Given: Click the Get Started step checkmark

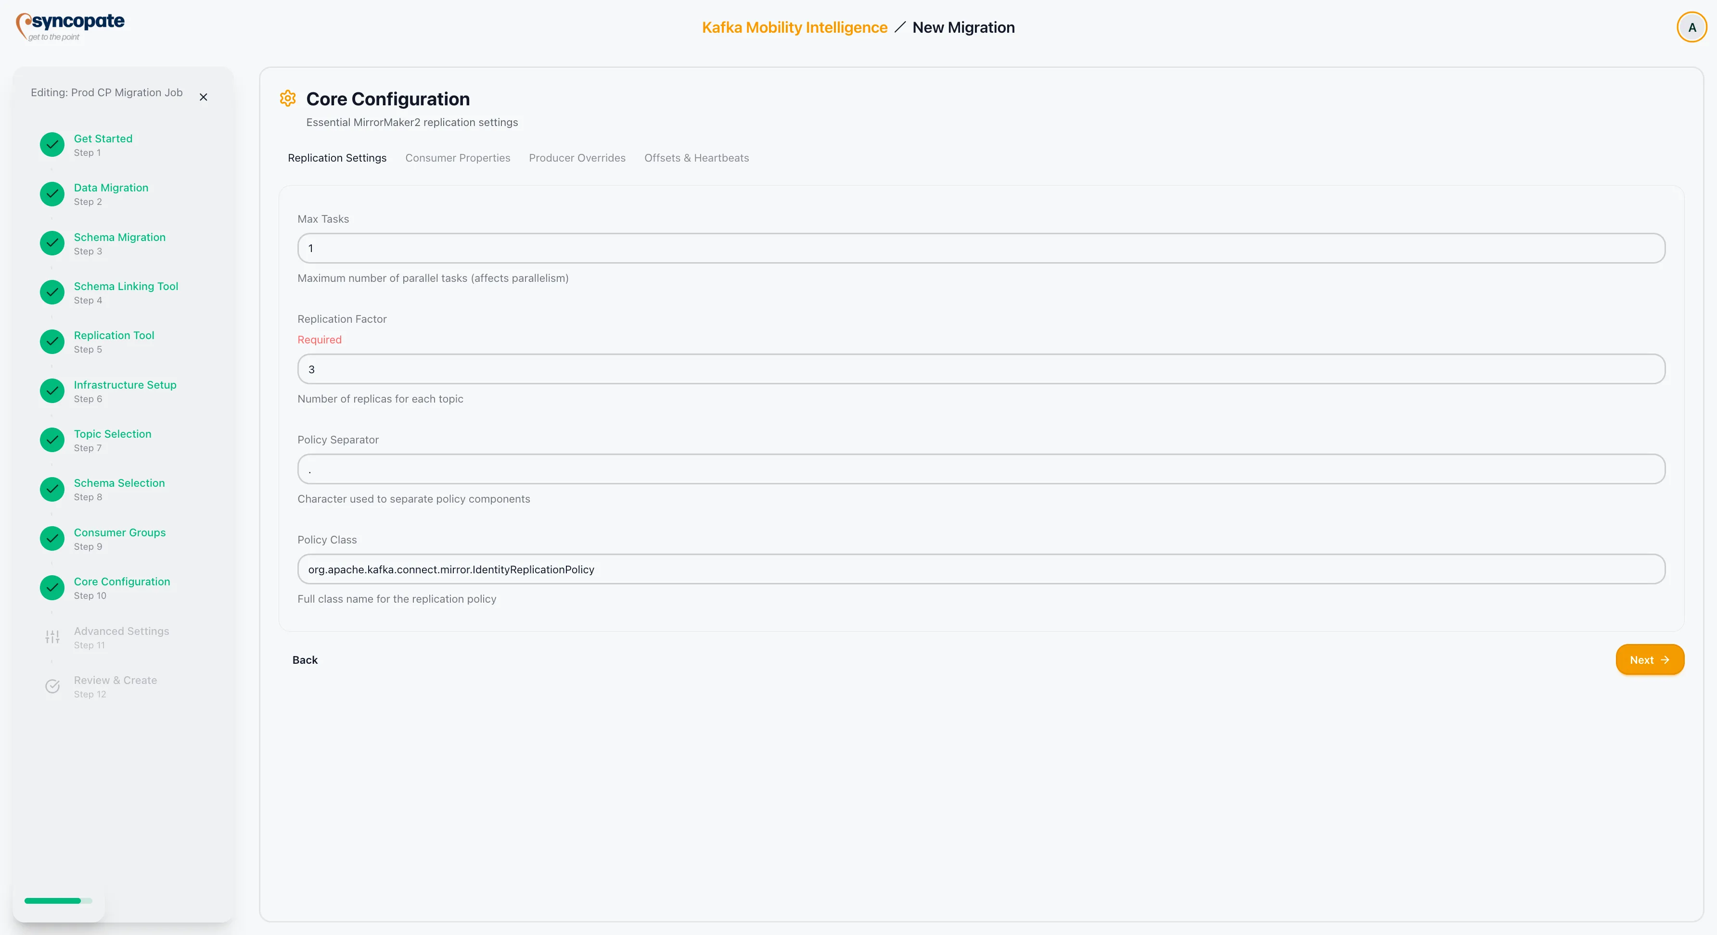Looking at the screenshot, I should [51, 144].
